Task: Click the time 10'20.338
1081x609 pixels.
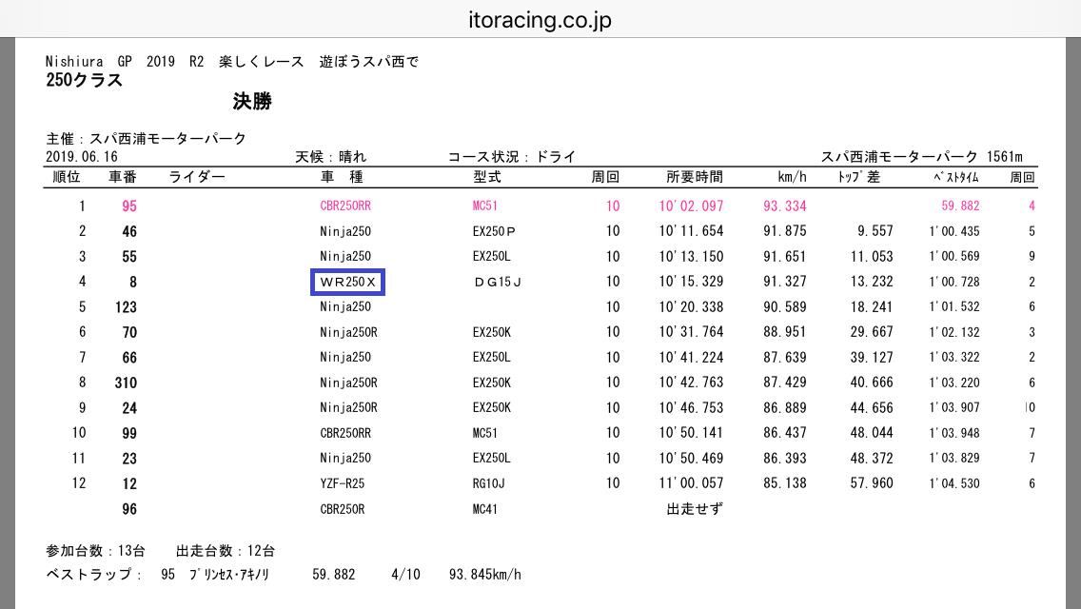Action: 691,307
